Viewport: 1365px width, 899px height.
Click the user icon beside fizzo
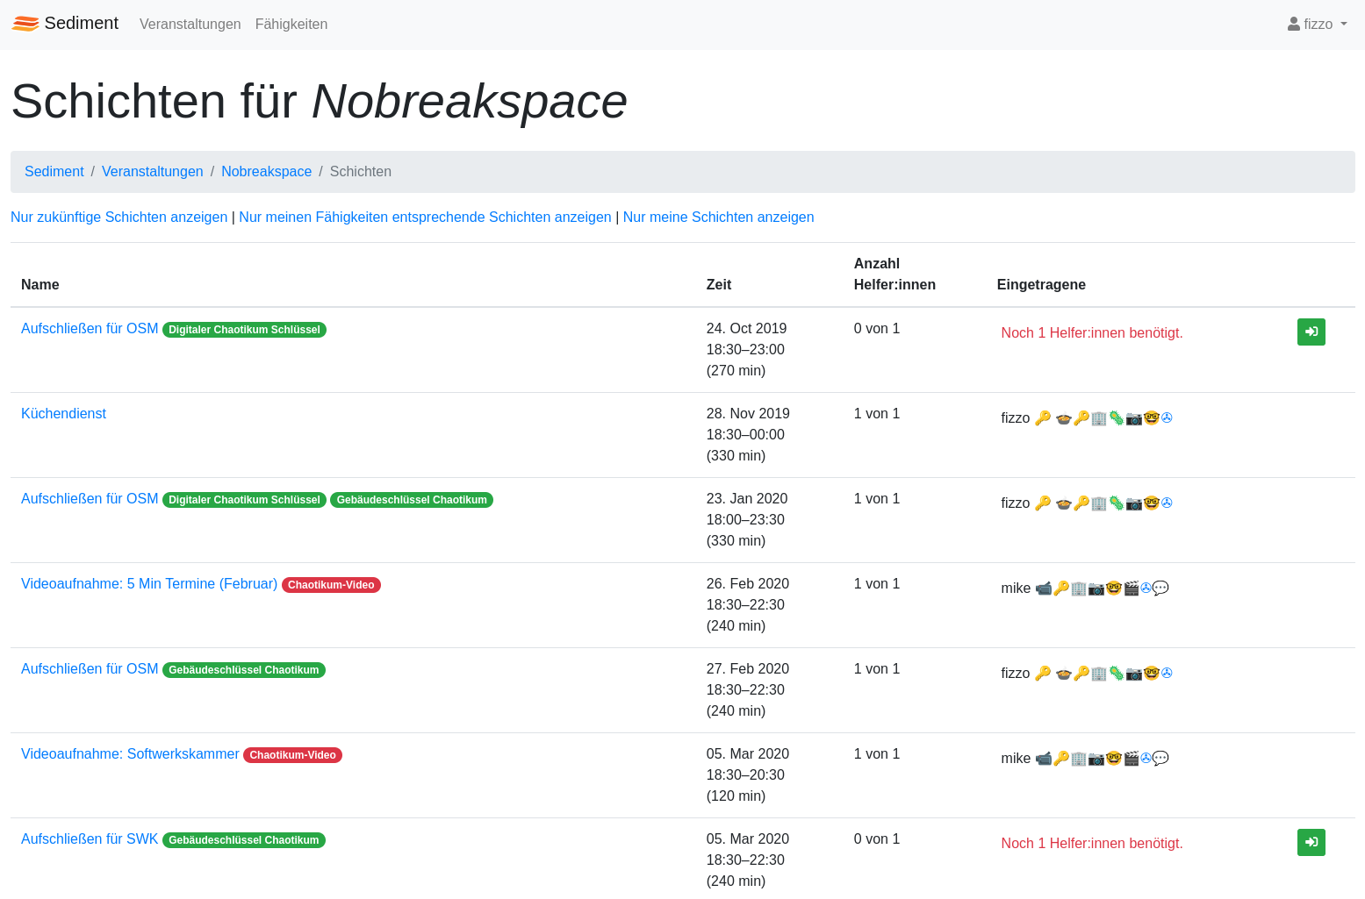click(x=1294, y=24)
